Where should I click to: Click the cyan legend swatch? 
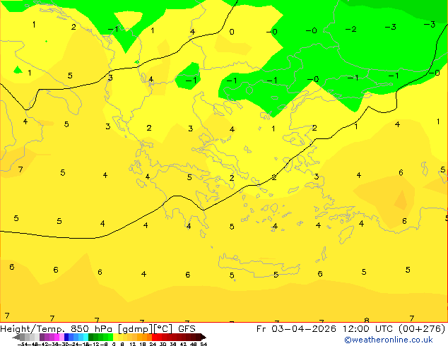pyautogui.click(x=86, y=337)
